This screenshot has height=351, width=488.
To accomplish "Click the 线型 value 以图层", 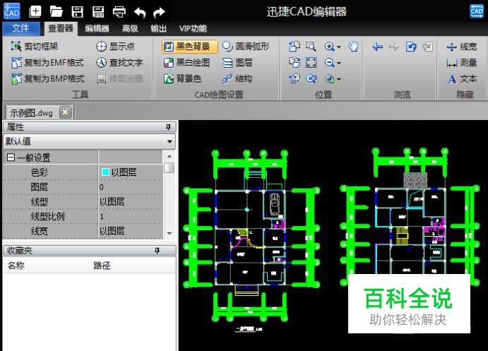I will click(x=131, y=202).
